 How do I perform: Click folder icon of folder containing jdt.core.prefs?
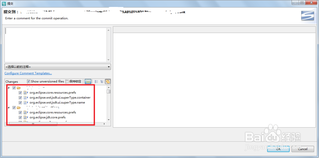click(19, 108)
